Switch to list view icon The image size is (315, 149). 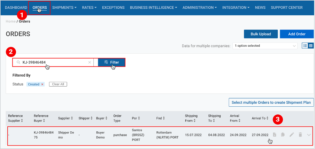point(305,46)
